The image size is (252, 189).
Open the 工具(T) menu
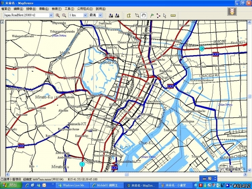69,9
